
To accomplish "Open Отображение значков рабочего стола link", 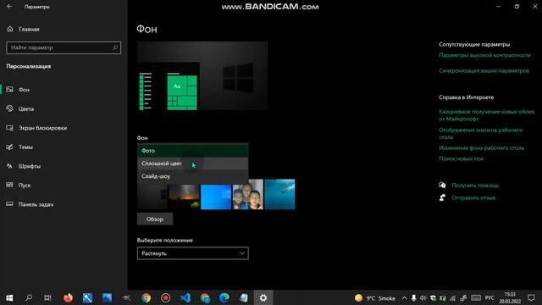I will [481, 134].
